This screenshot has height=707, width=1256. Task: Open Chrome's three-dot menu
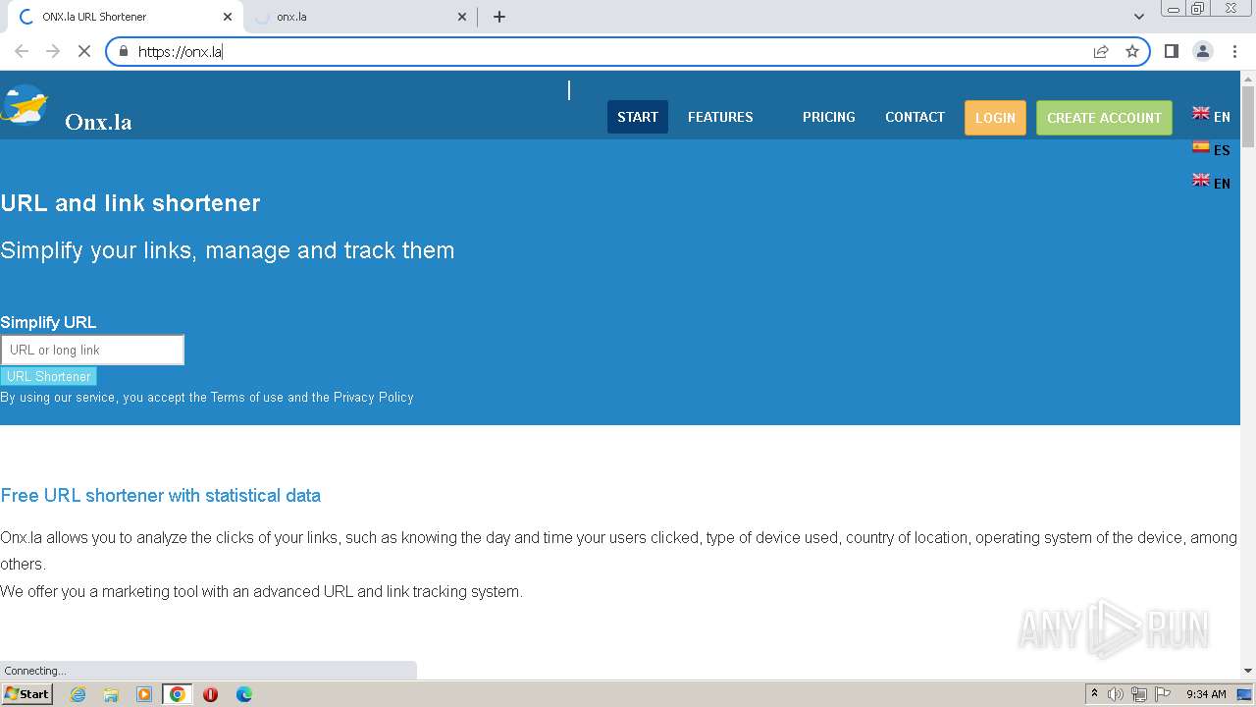point(1234,51)
